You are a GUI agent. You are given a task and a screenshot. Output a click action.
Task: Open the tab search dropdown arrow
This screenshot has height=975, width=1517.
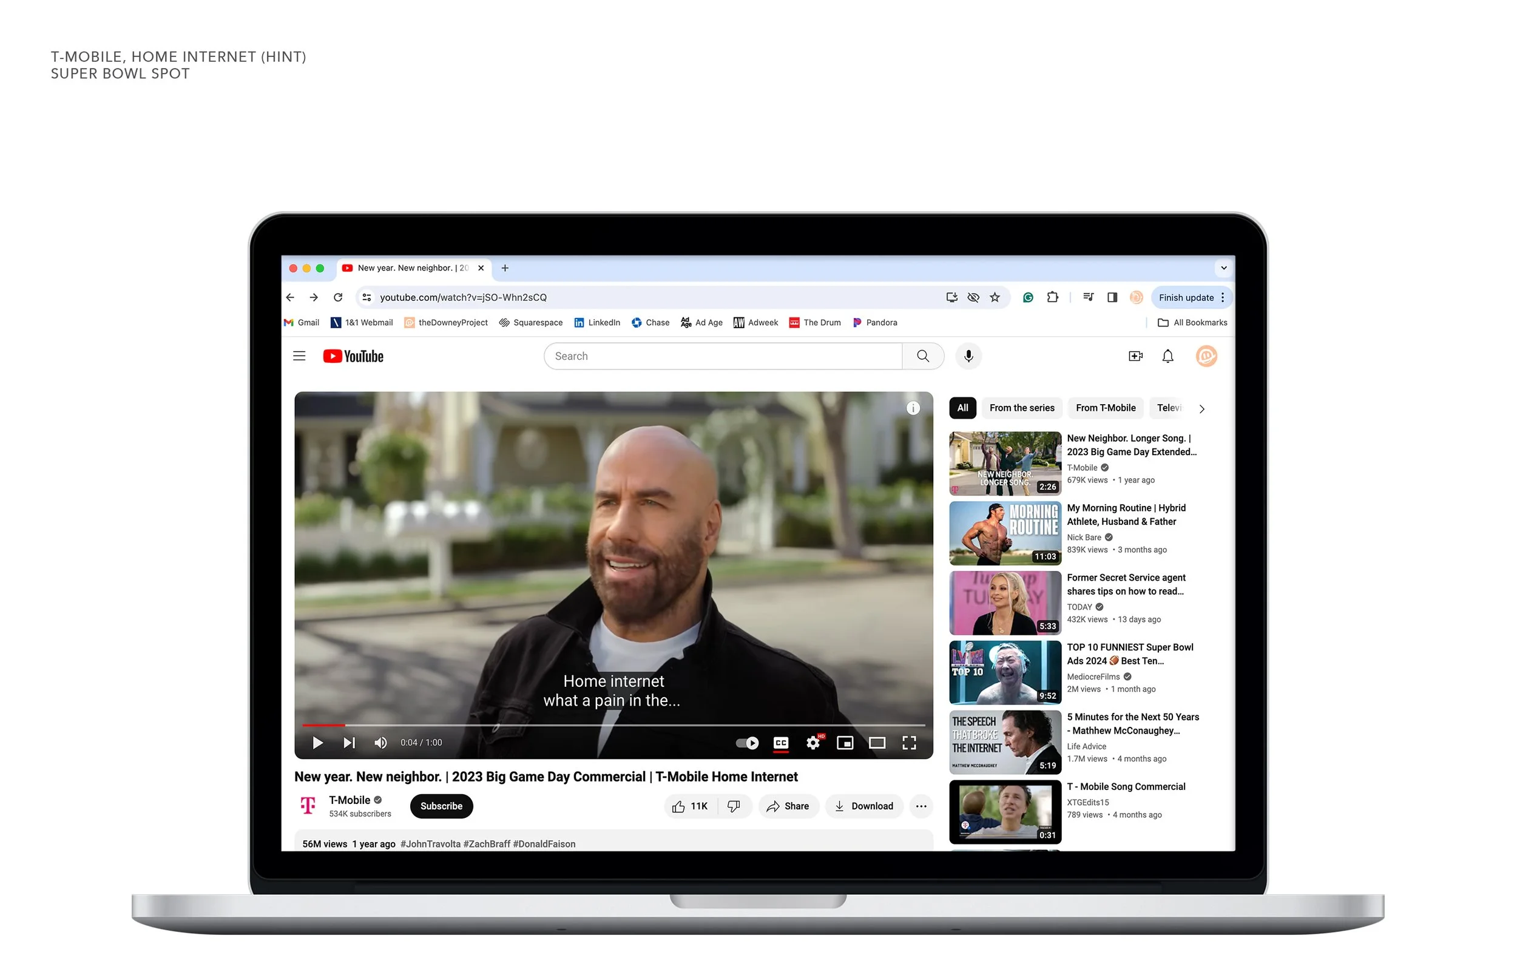point(1223,268)
